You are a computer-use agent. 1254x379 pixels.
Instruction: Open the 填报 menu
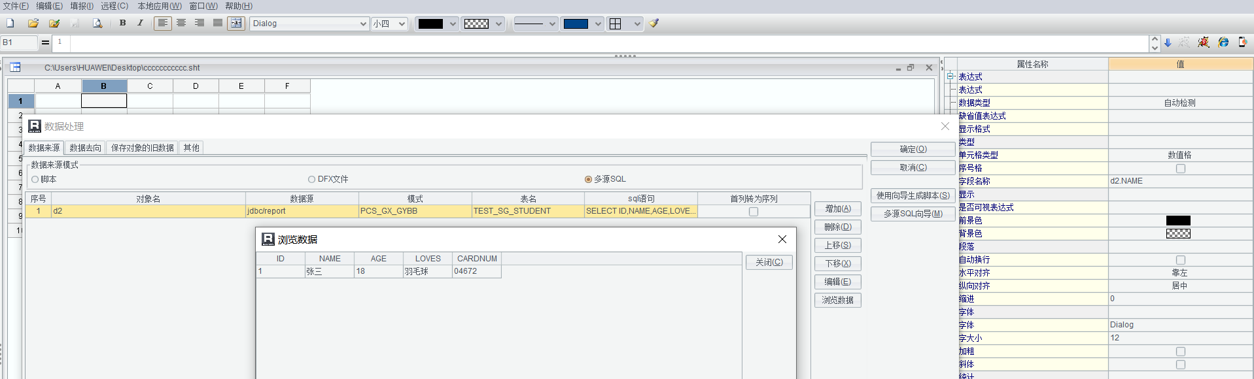(82, 6)
